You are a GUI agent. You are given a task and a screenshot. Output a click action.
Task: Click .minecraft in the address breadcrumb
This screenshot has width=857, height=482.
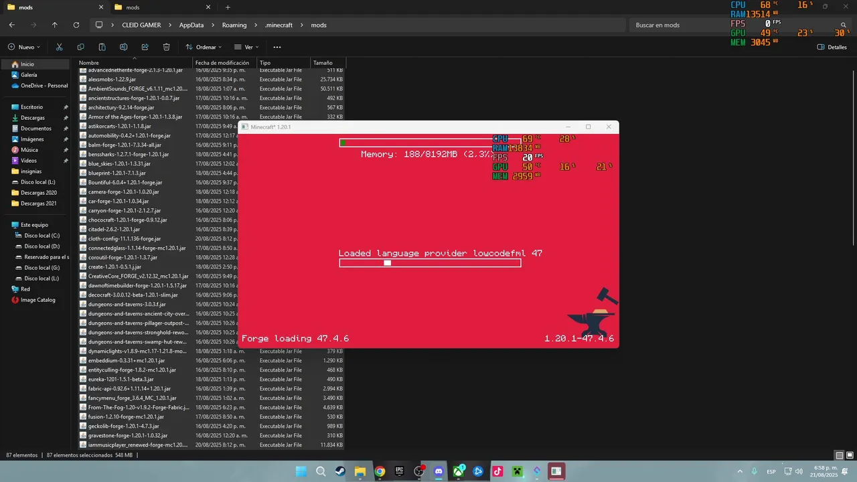279,25
